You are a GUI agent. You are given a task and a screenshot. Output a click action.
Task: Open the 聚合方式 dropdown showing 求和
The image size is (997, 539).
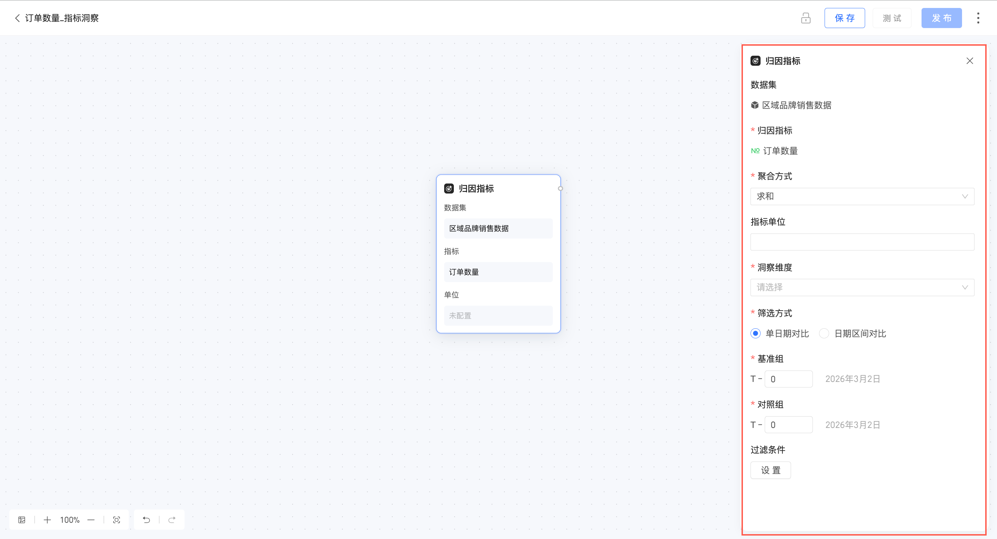(x=862, y=197)
